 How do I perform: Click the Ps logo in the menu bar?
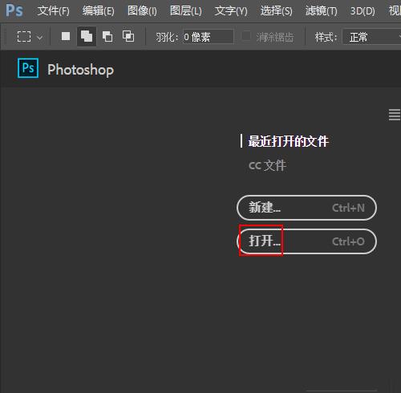[x=14, y=10]
